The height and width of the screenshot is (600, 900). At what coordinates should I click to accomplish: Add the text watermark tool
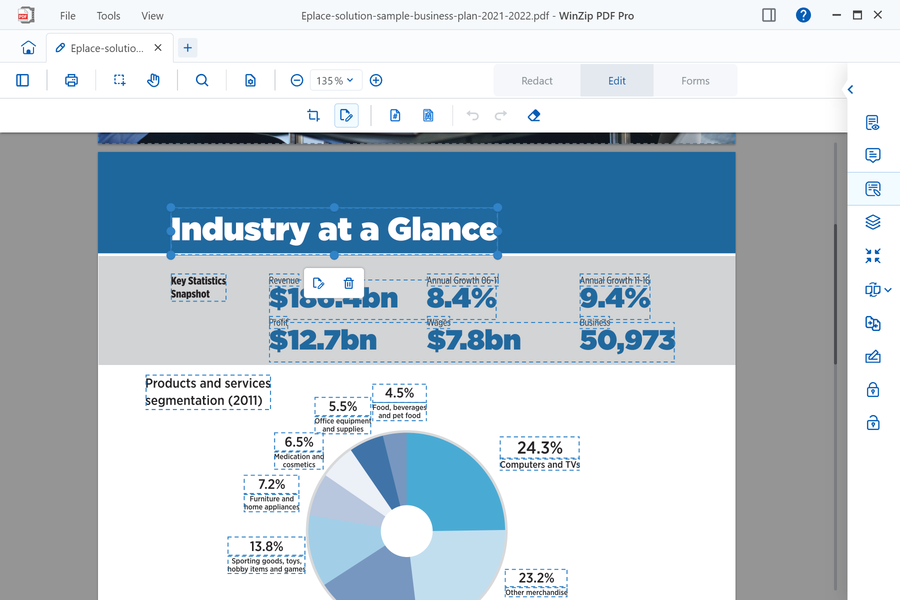click(428, 115)
